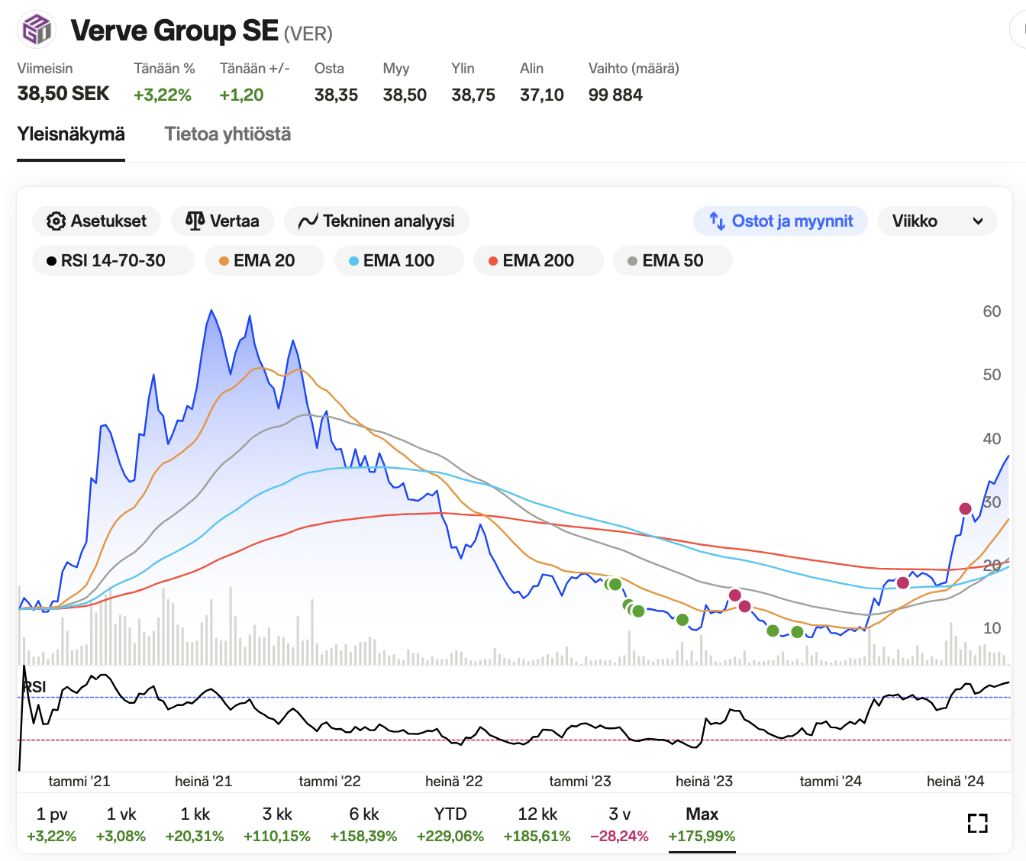Viewport: 1026px width, 861px height.
Task: Click the EMA 100 blue color dot
Action: [353, 261]
